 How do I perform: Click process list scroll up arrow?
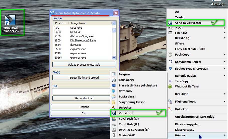(114, 23)
